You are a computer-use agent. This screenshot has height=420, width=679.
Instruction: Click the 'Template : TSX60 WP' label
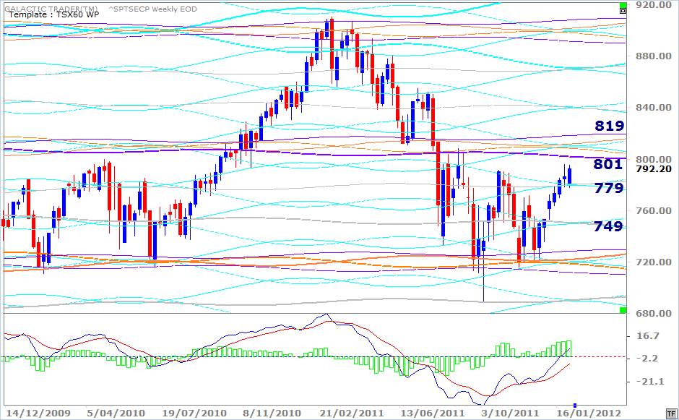coord(53,14)
